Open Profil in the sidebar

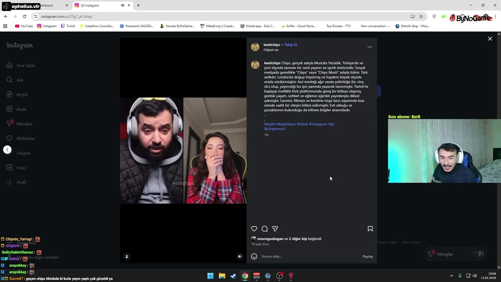[16, 183]
